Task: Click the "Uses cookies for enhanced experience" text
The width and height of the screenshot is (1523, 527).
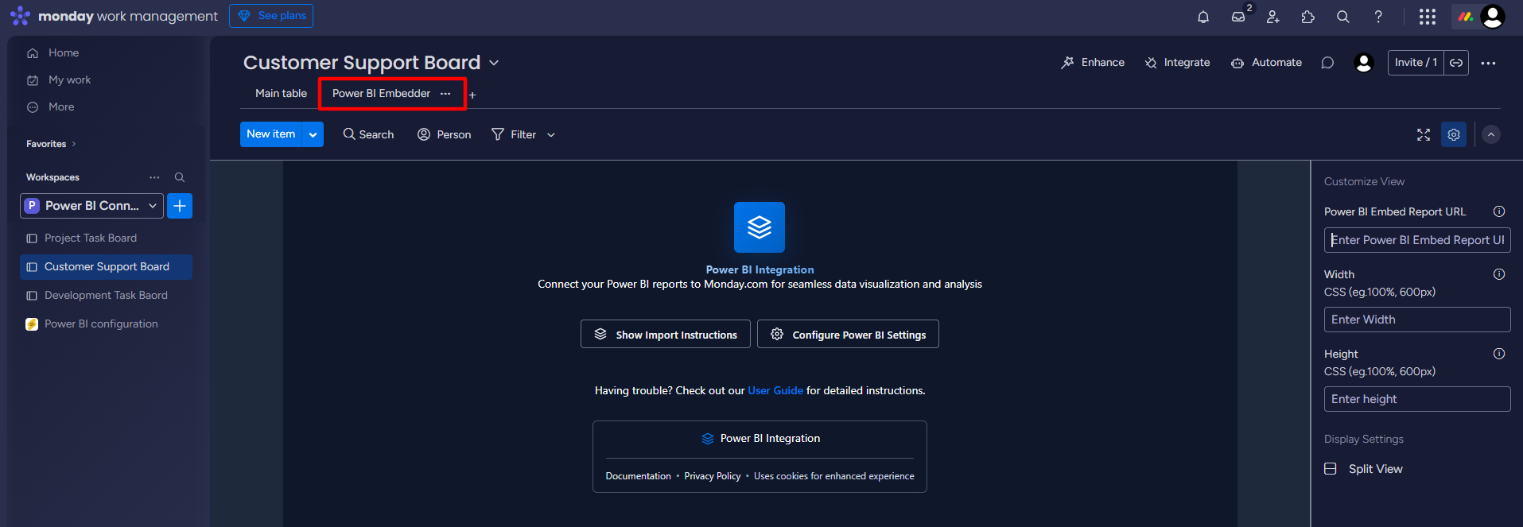Action: [834, 476]
